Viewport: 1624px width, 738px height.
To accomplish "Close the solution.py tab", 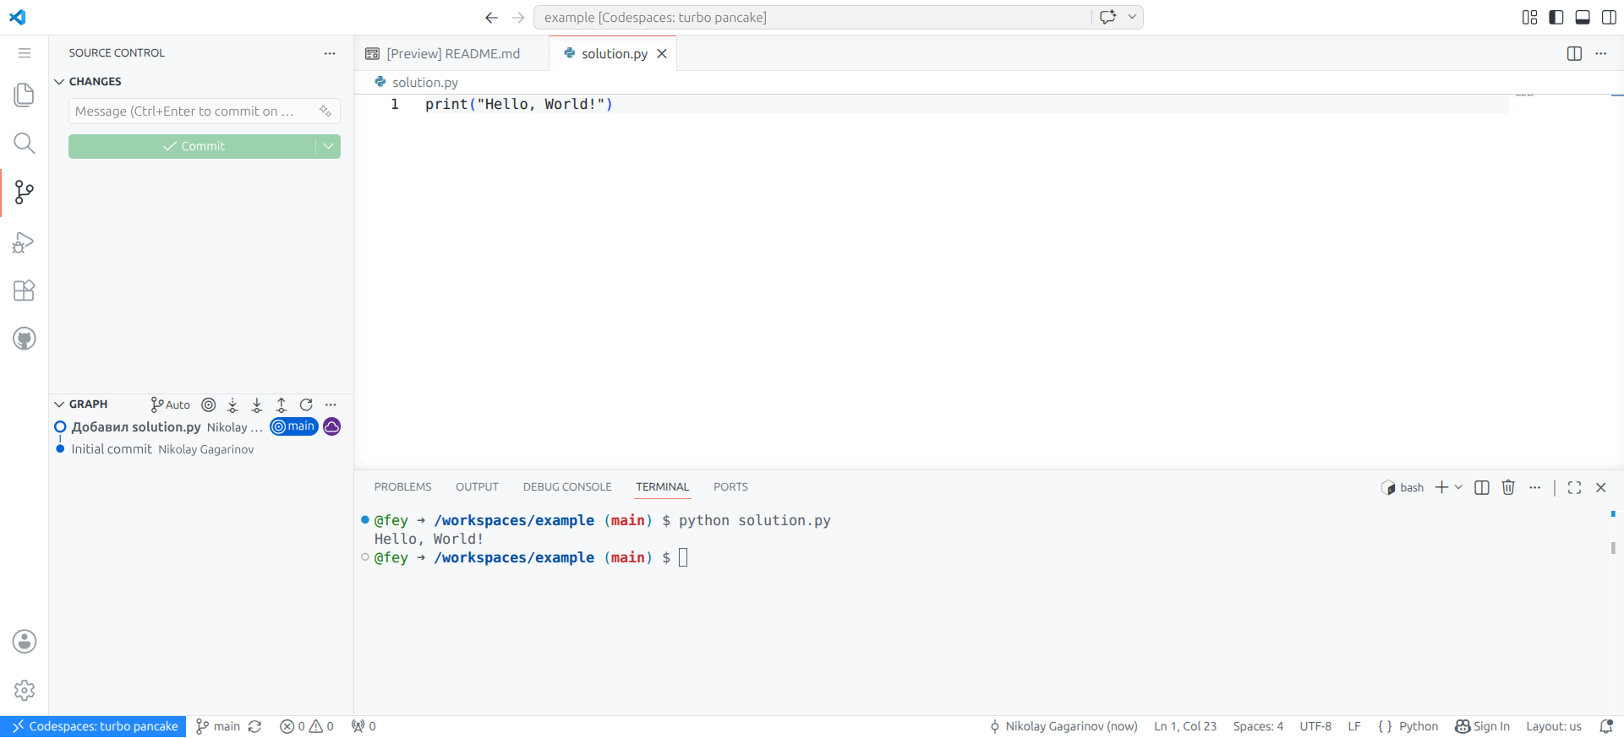I will pyautogui.click(x=662, y=53).
